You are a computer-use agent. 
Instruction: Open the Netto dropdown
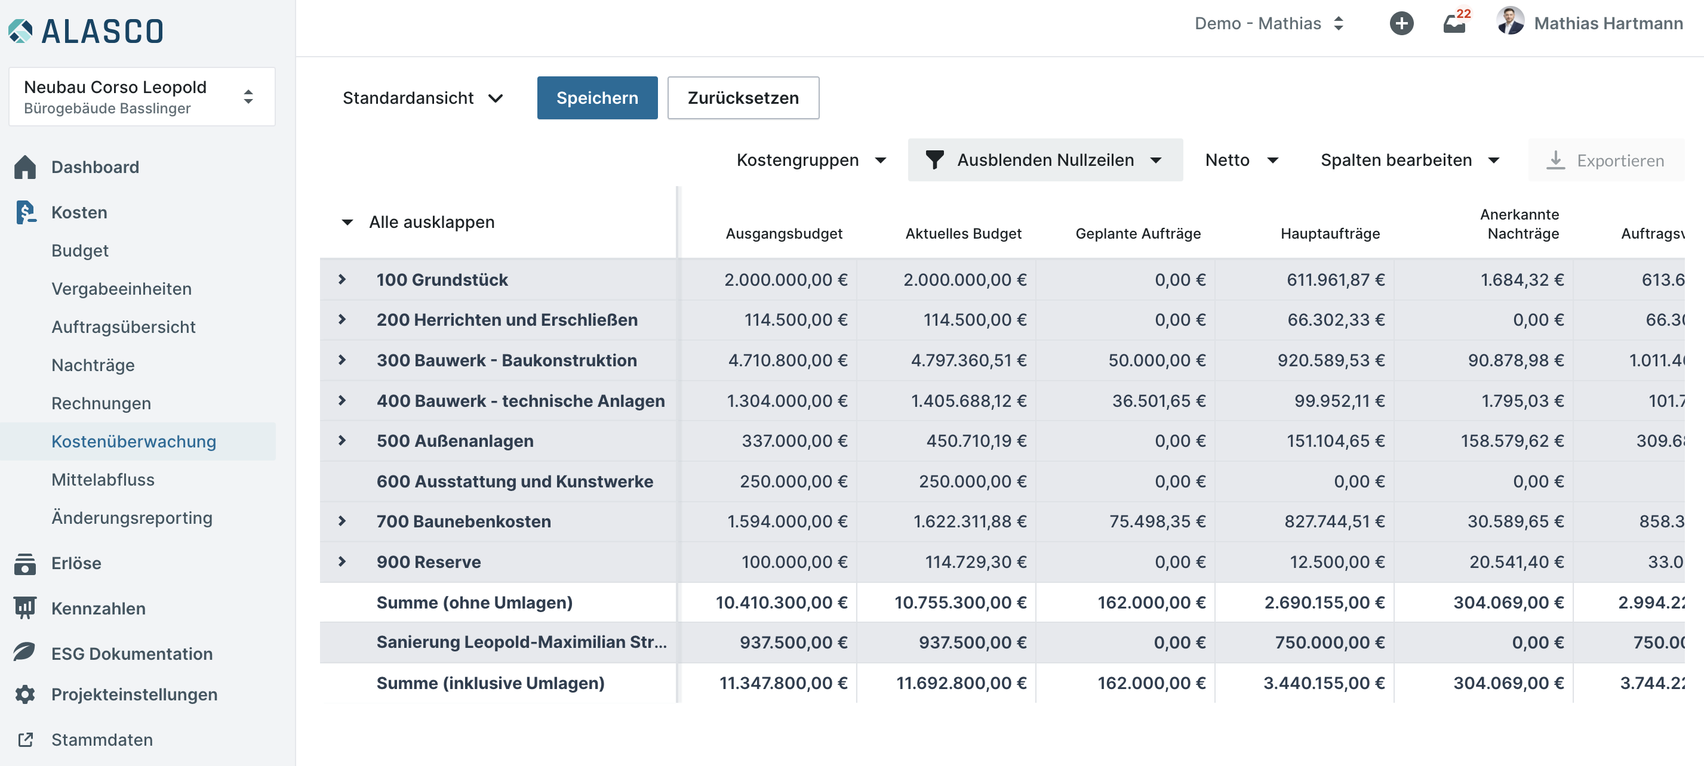(1241, 160)
